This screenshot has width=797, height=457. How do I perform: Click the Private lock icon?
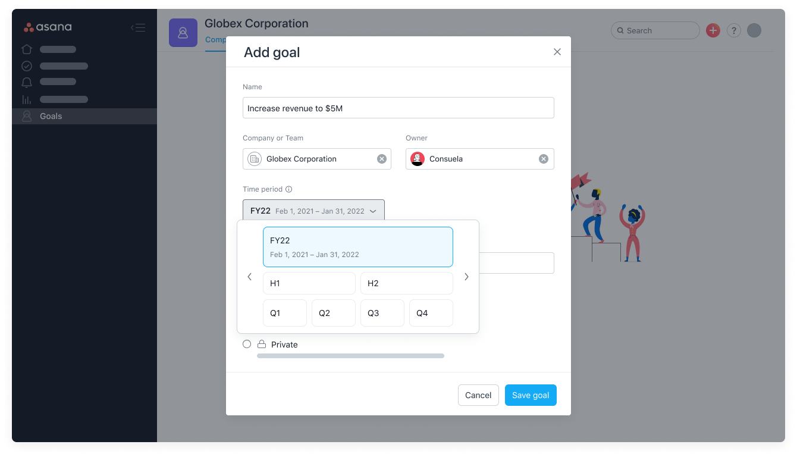[x=262, y=344]
